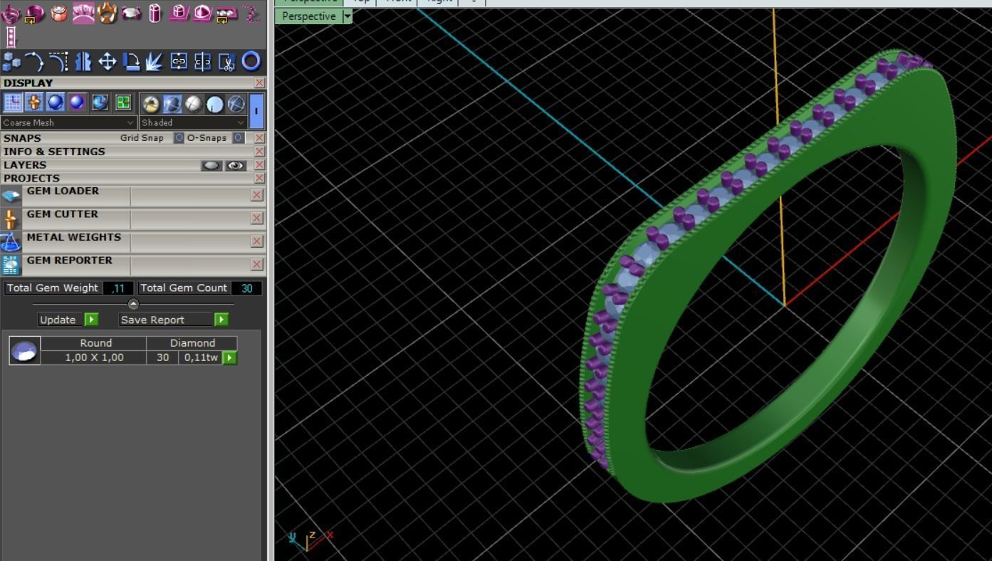Select the highlighted wire-shaded sphere mode

click(172, 104)
